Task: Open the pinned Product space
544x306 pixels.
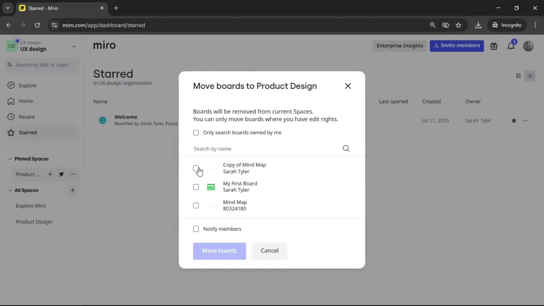Action: point(28,175)
